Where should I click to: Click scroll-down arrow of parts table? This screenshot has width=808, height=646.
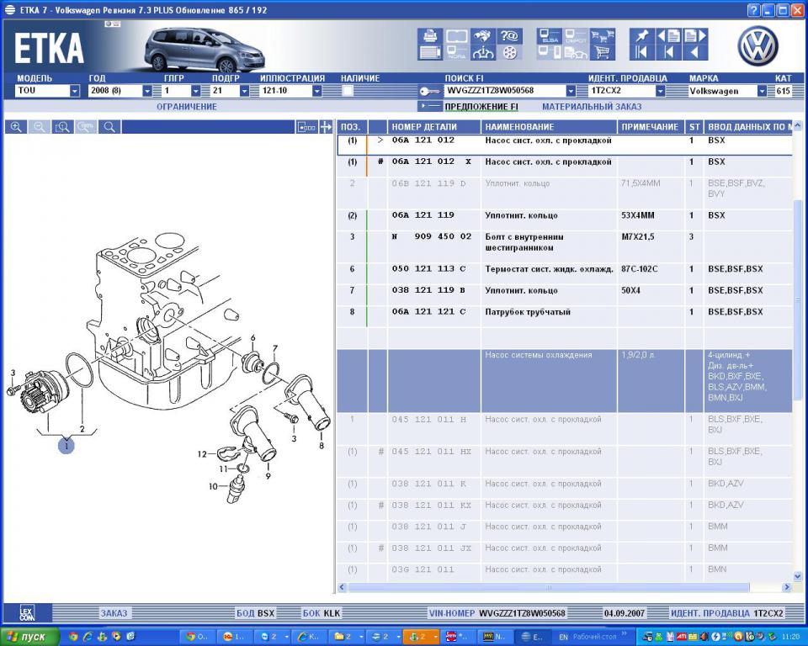click(798, 576)
